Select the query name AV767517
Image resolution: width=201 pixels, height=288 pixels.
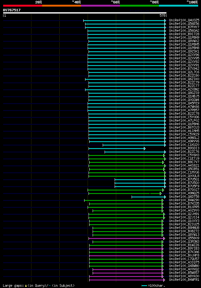point(12,10)
